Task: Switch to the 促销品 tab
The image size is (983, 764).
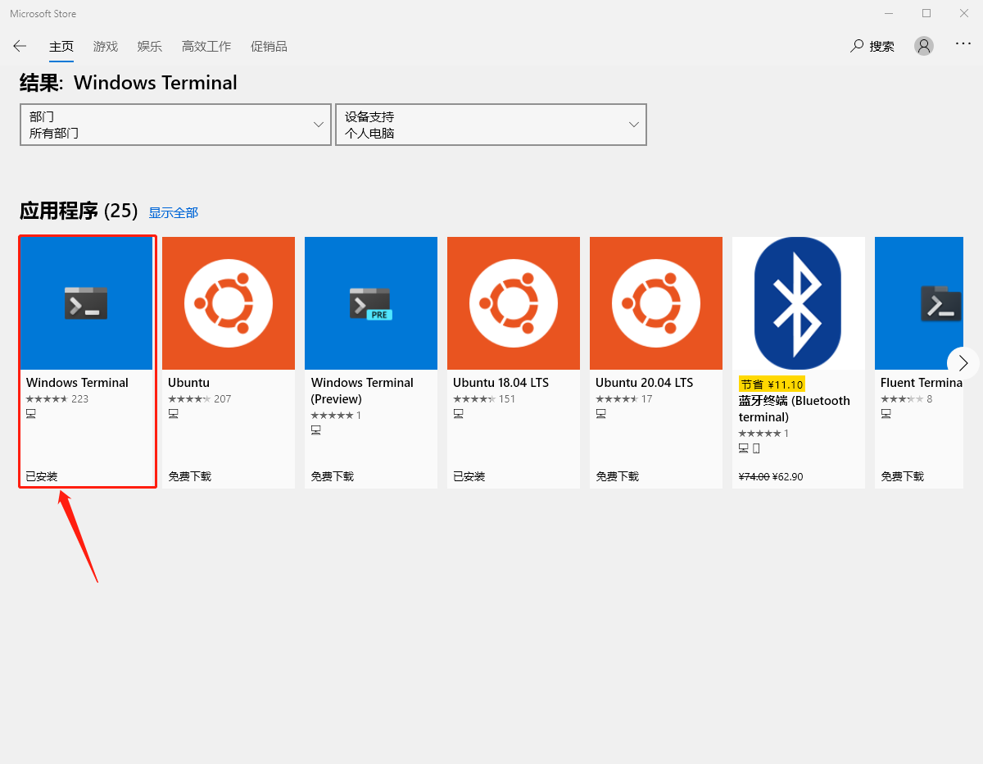Action: 269,47
